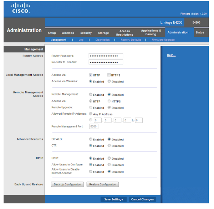The height and width of the screenshot is (209, 214).
Task: Open the Diagnostics sub-tab
Action: click(102, 40)
